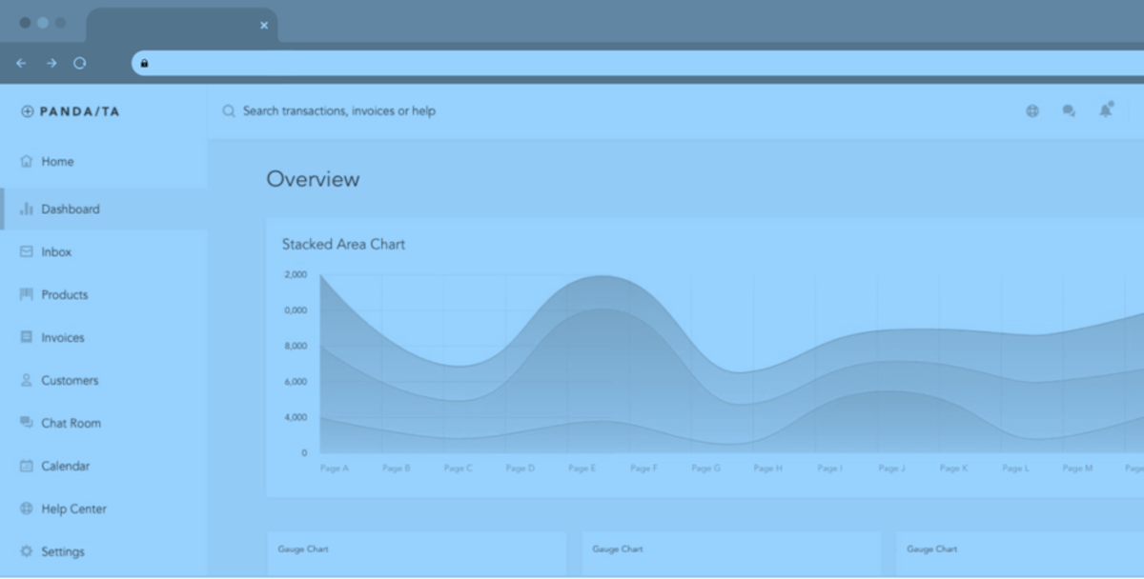Open Invoices in the sidebar
The height and width of the screenshot is (579, 1144).
click(104, 338)
